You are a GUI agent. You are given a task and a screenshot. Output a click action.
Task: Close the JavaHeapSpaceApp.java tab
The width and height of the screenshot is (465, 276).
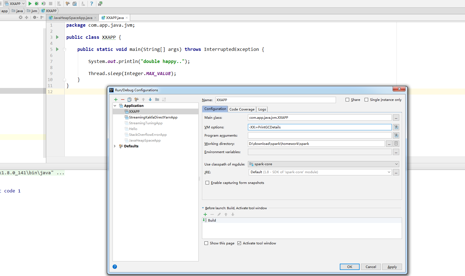pos(95,18)
